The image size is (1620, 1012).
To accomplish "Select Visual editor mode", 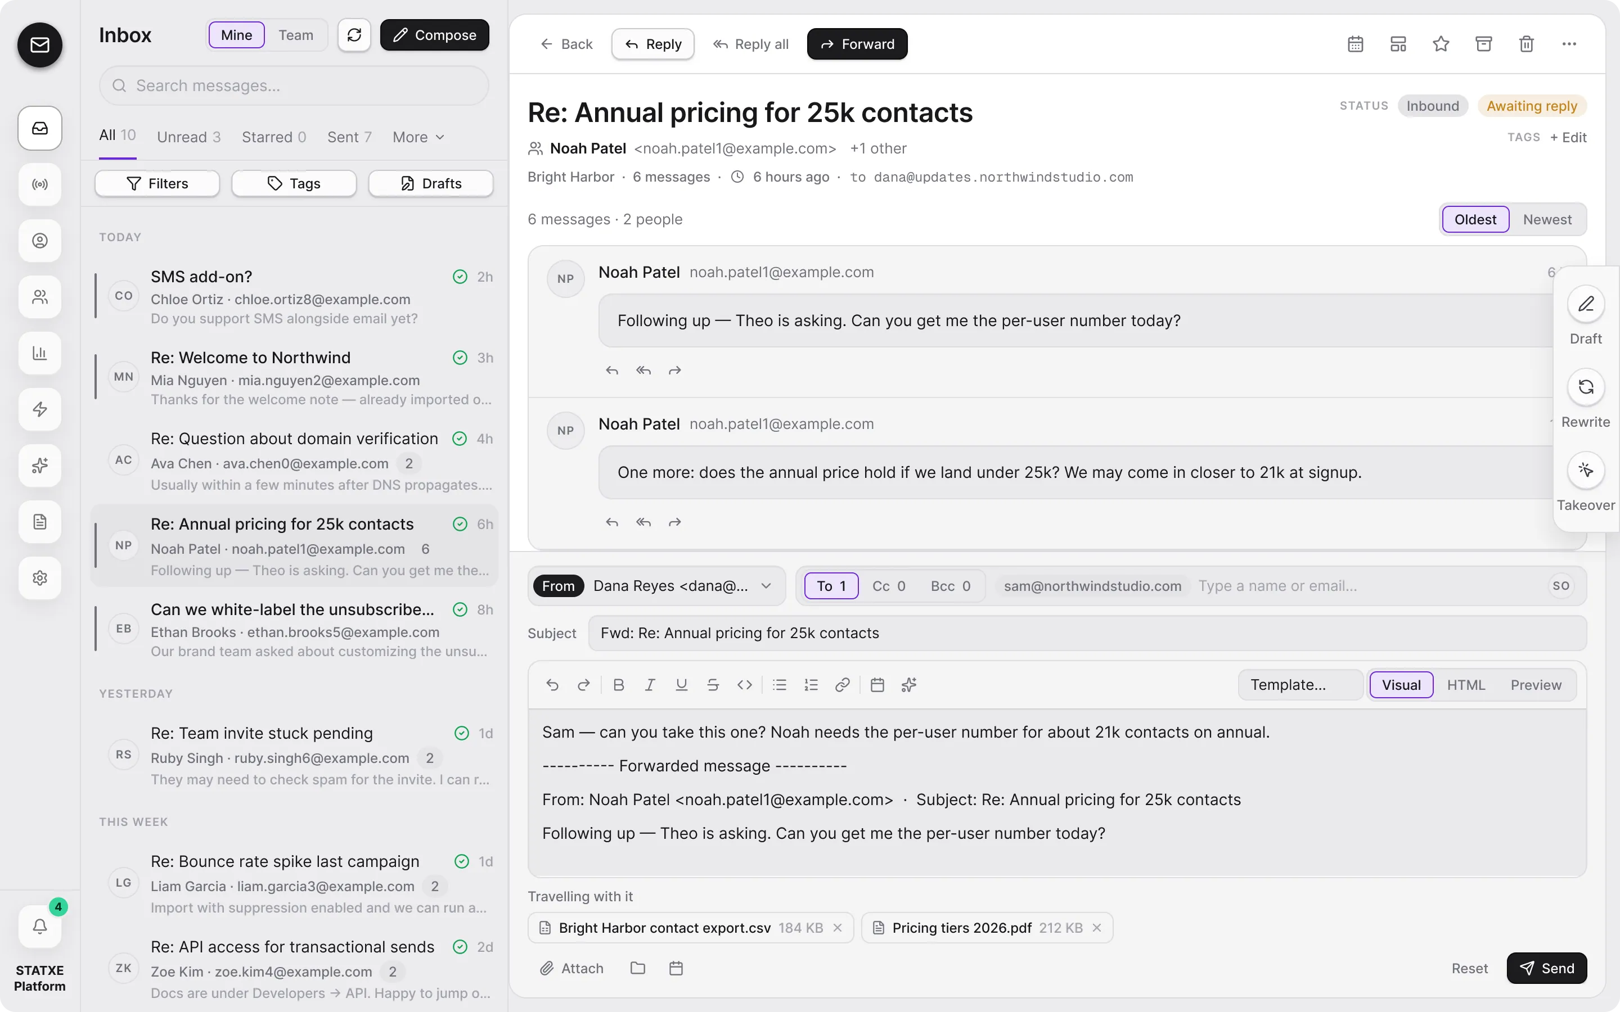I will [1401, 685].
